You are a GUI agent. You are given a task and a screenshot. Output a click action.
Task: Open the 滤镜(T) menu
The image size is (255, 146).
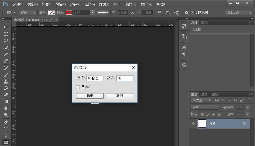tap(104, 4)
